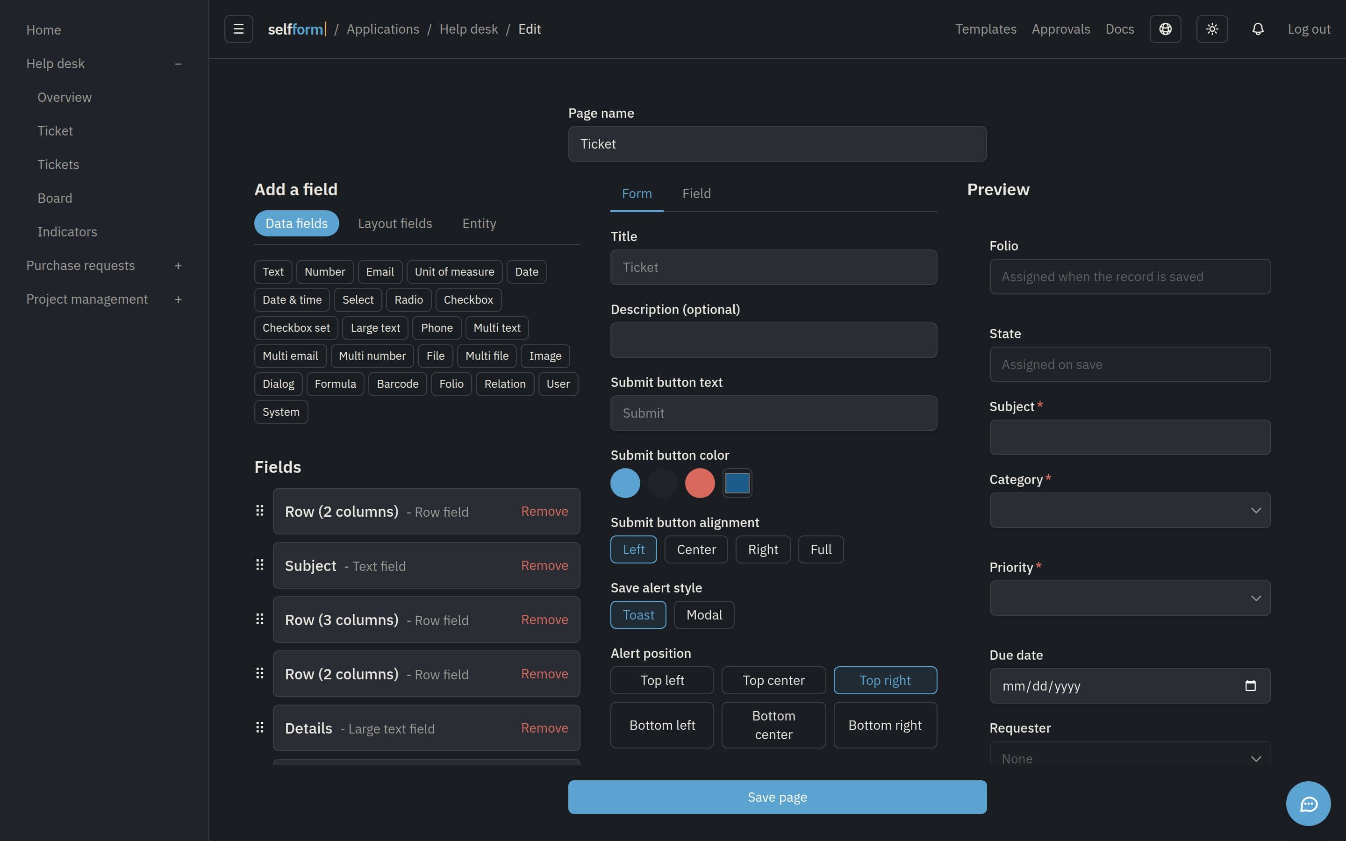Switch theme with the sun icon
Image resolution: width=1346 pixels, height=841 pixels.
click(x=1212, y=29)
